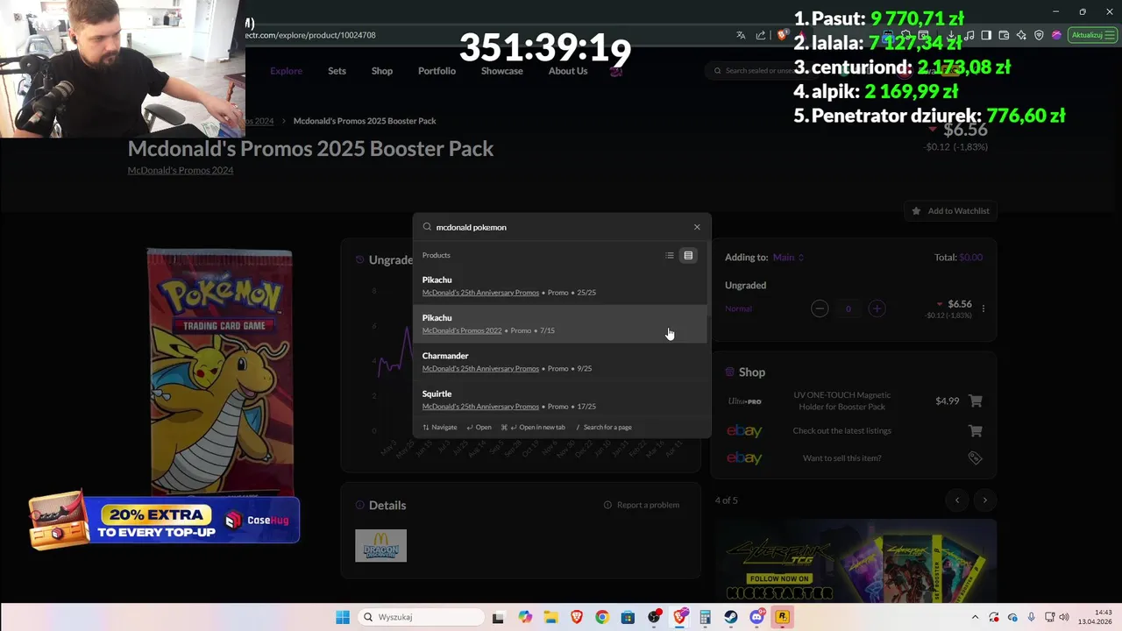Image resolution: width=1122 pixels, height=631 pixels.
Task: Open the Brave Wallet icon
Action: (x=1004, y=35)
